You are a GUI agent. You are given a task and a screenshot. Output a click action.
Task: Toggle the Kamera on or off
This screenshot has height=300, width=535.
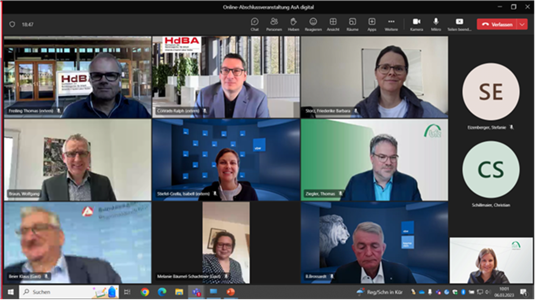click(417, 24)
